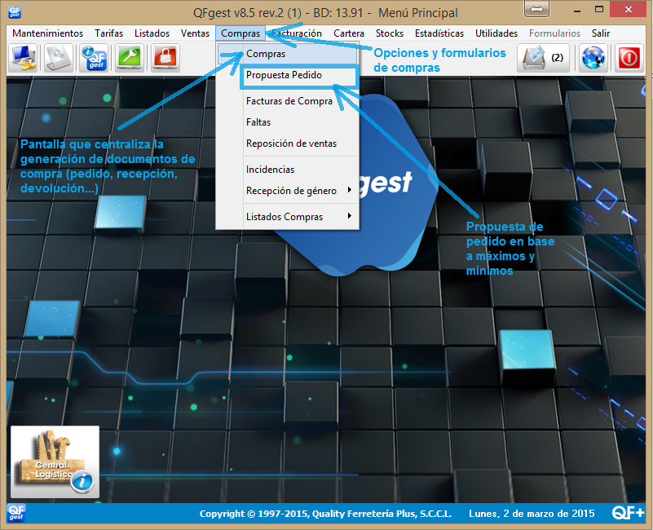Open the Stocks menu
Screen dimensions: 653x530
pos(390,33)
